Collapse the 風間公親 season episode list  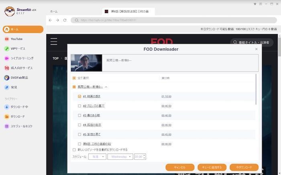pos(106,87)
